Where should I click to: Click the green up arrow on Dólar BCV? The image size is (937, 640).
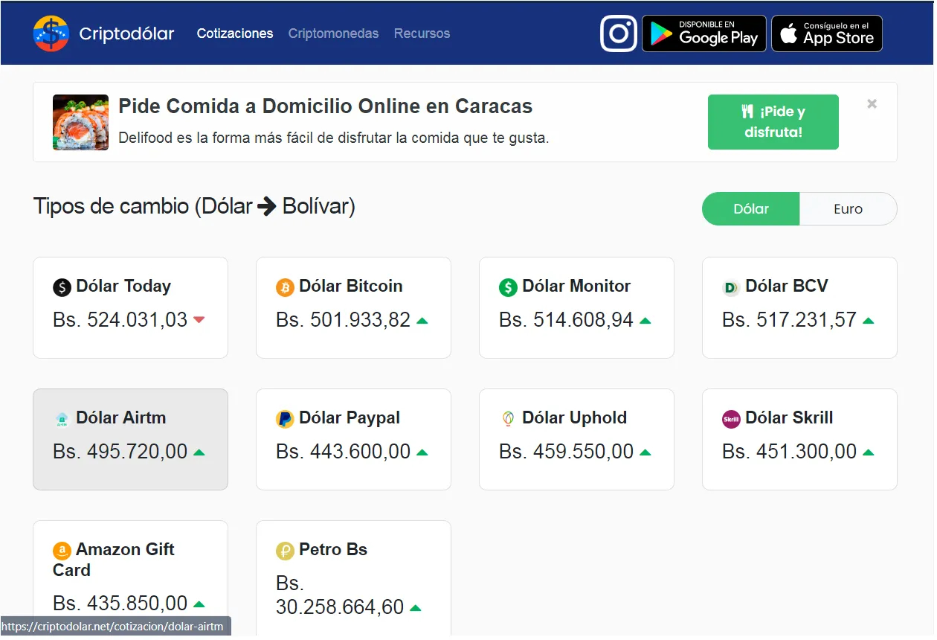[x=869, y=321]
